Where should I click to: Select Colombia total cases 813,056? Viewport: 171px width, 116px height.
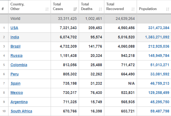(x=70, y=65)
